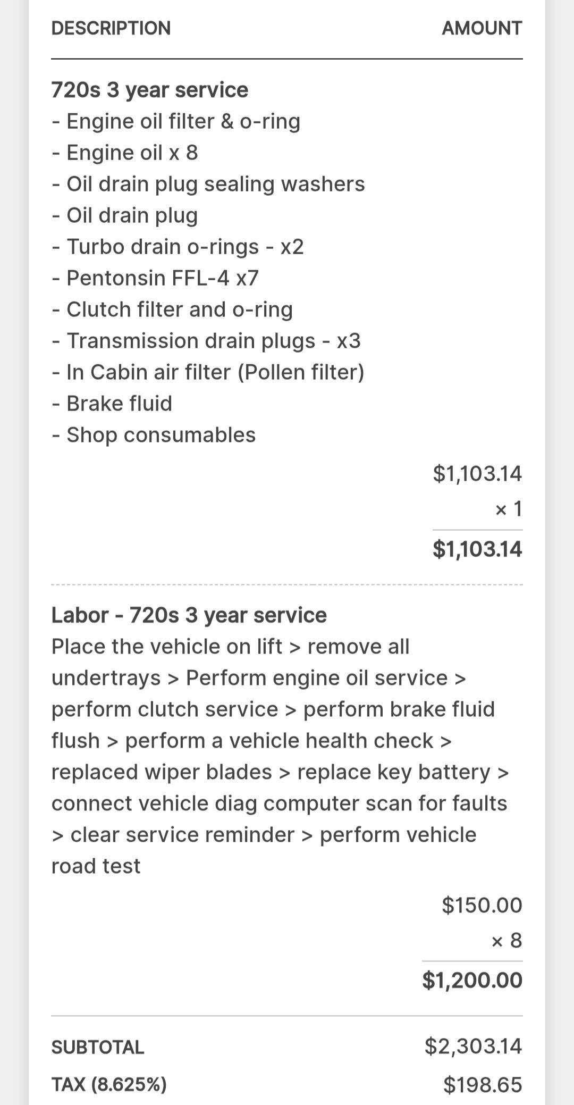Click the DESCRIPTION column header
574x1105 pixels.
111,28
